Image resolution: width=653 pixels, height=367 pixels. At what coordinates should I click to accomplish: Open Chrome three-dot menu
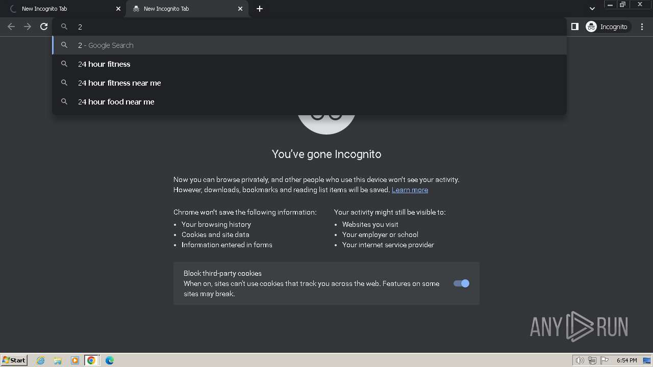pos(642,27)
